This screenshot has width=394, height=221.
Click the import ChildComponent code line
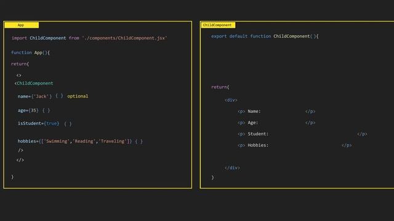[89, 38]
